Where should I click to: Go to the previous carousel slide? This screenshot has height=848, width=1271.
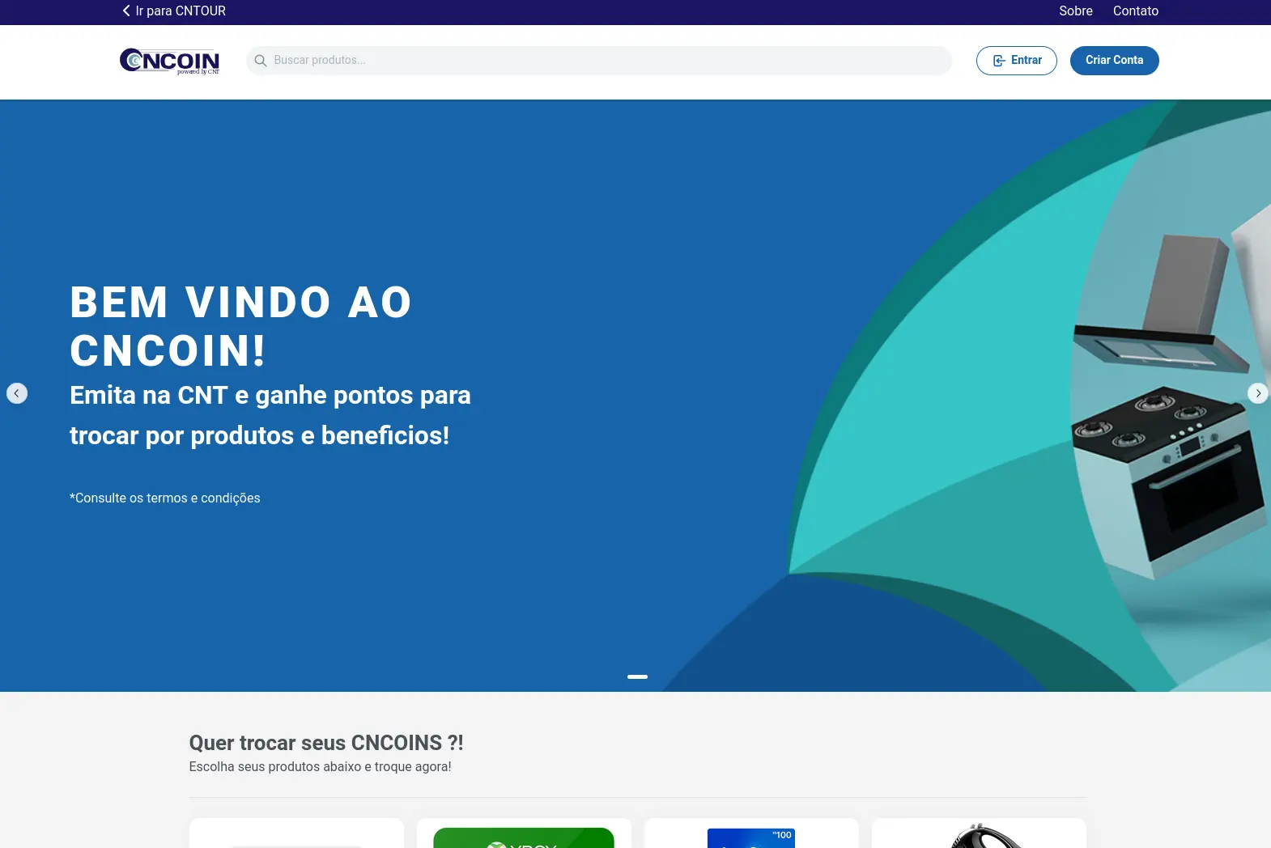[17, 393]
